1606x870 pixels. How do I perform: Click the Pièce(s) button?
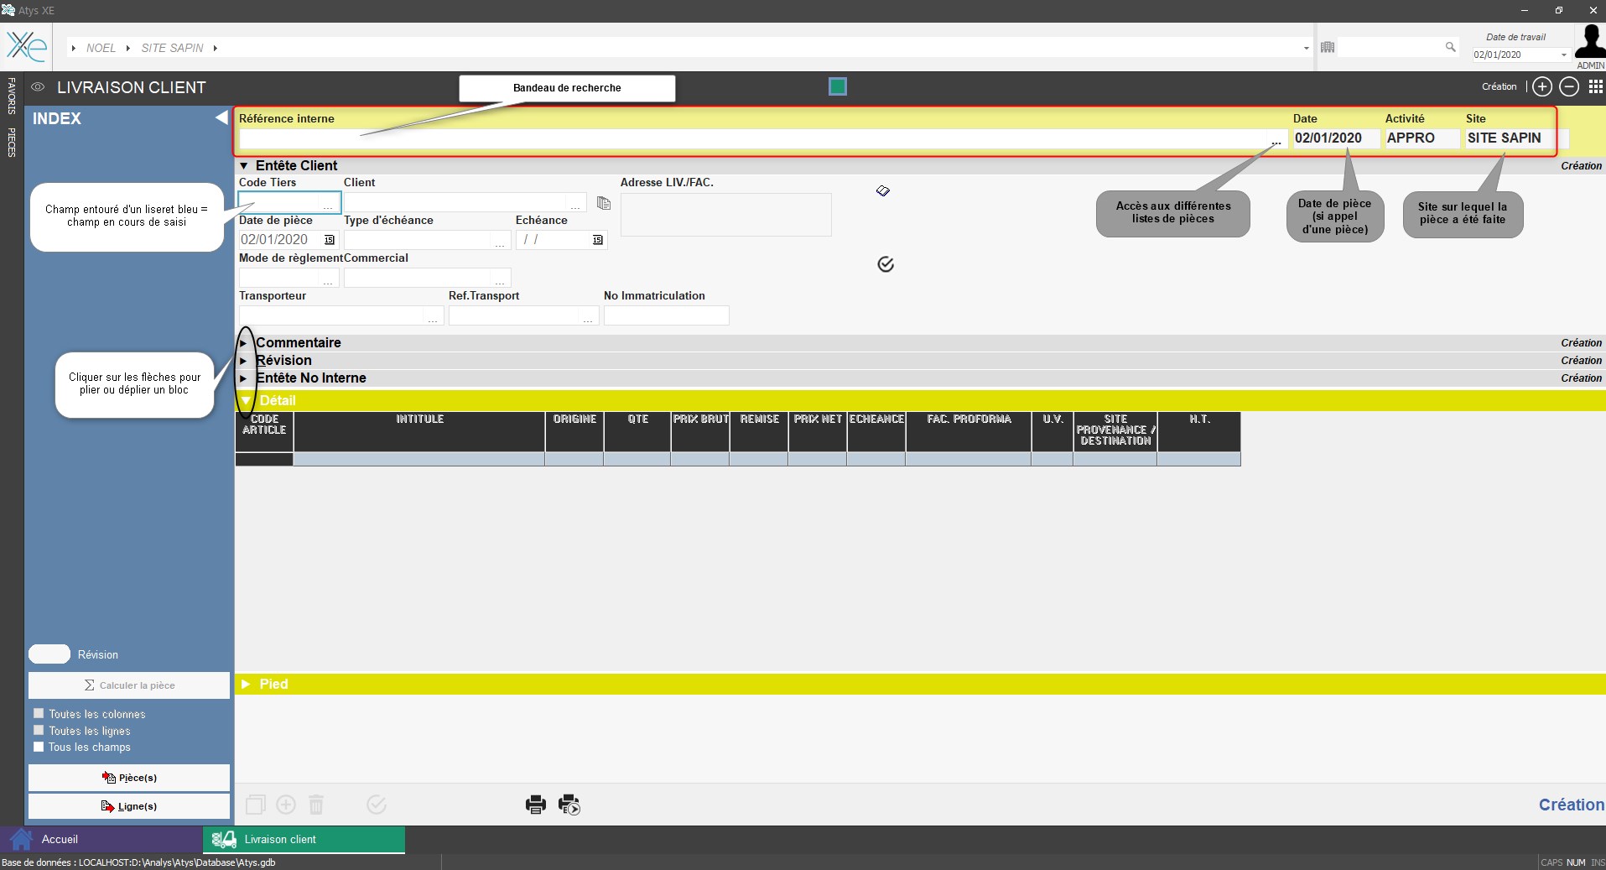coord(129,778)
